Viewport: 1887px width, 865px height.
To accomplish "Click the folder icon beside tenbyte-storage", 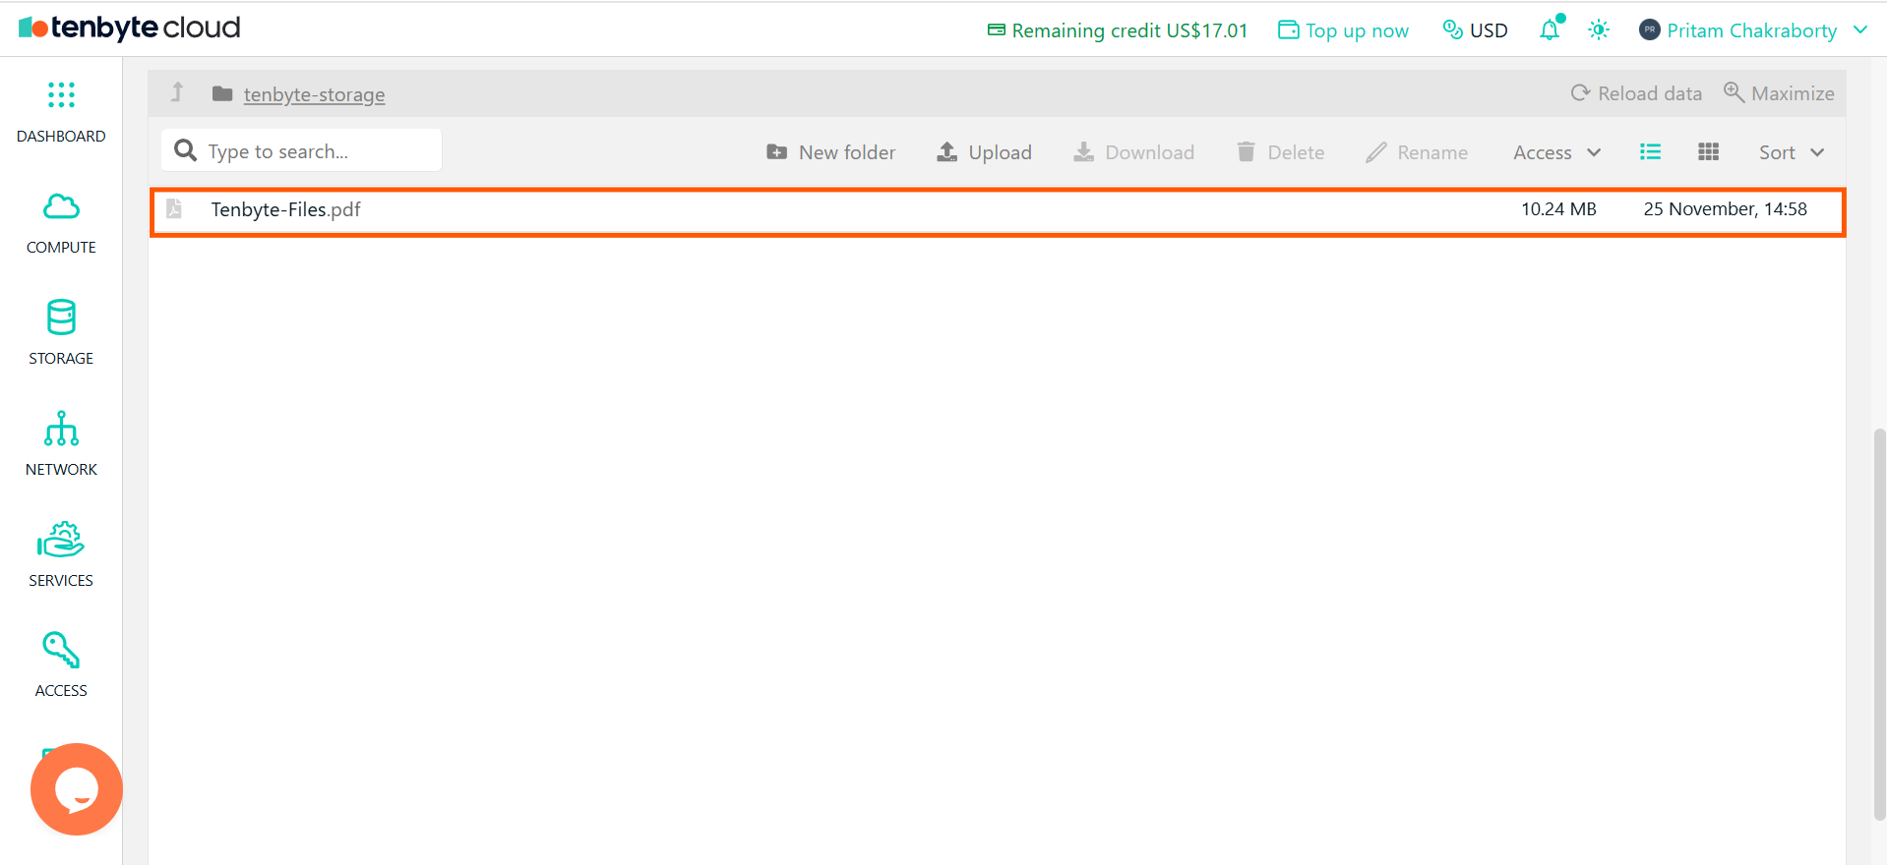I will (222, 93).
